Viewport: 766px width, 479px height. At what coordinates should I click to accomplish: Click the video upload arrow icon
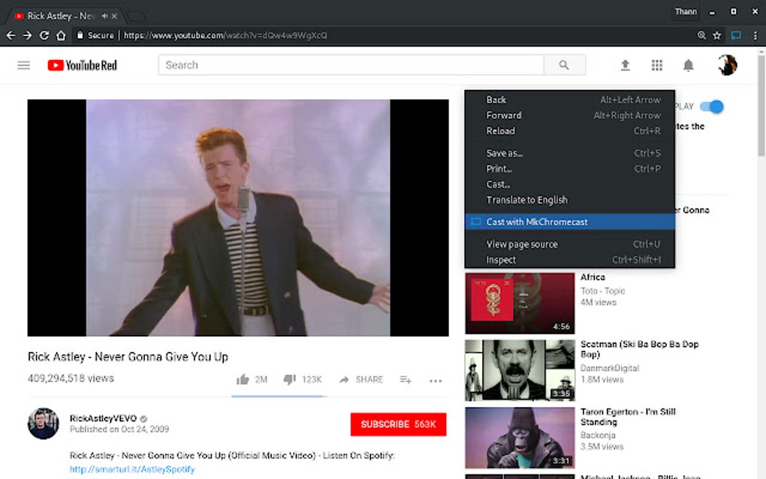click(x=625, y=65)
